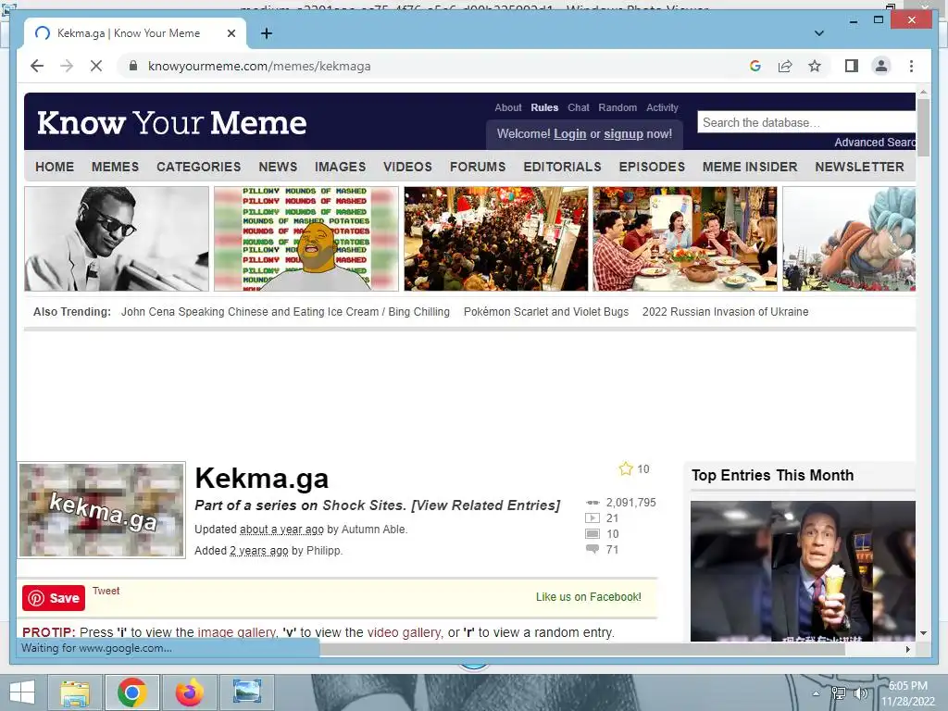948x711 pixels.
Task: Go to FORUMS section
Action: click(478, 167)
